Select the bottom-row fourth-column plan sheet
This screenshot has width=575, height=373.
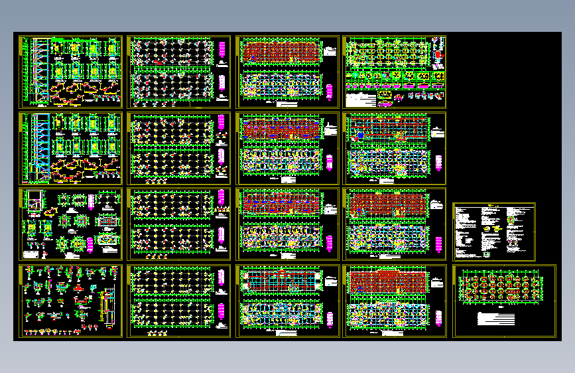point(394,301)
